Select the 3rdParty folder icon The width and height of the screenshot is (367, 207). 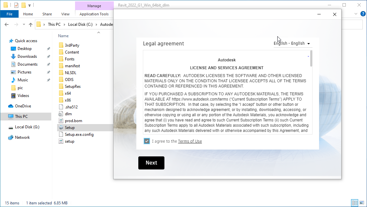61,45
